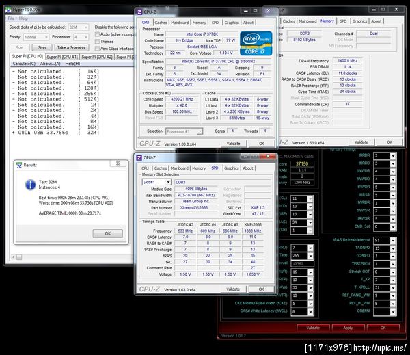Open the Calculate(C) menu
The image size is (410, 355).
coord(24,64)
